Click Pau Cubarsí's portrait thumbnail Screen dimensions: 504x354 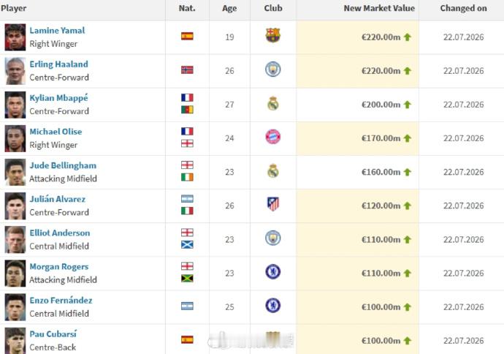point(15,341)
